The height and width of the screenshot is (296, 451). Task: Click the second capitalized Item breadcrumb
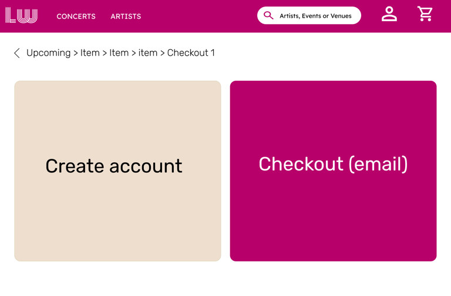119,53
